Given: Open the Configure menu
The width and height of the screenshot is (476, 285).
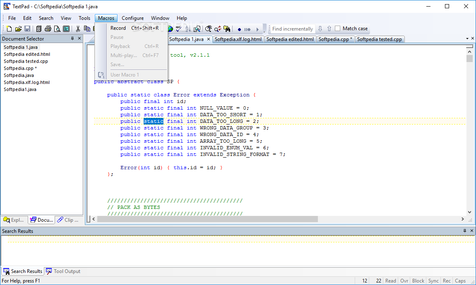Looking at the screenshot, I should (x=133, y=18).
